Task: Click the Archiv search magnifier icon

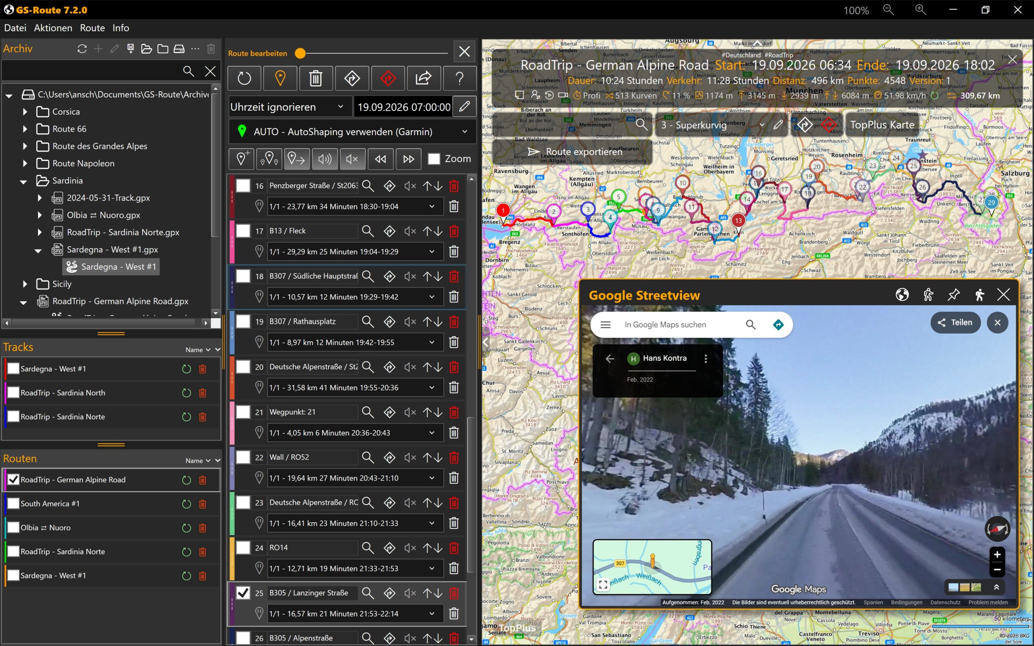Action: tap(189, 71)
